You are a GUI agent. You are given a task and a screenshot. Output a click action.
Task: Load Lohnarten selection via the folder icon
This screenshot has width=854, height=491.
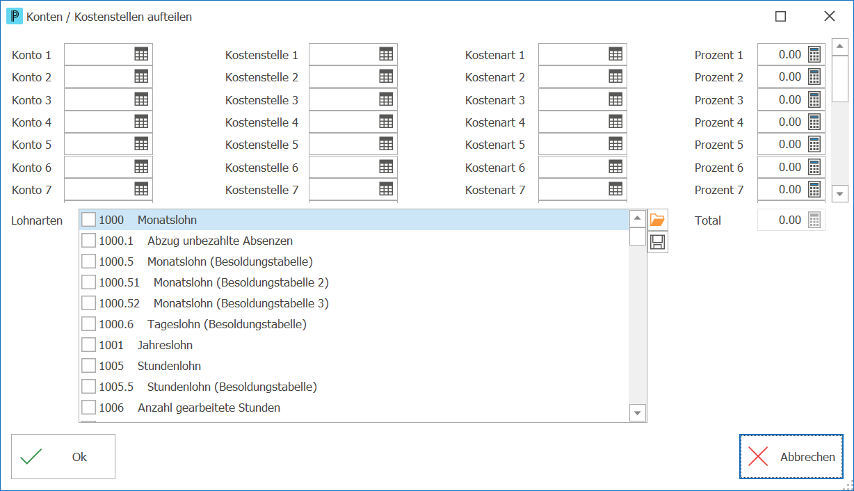(x=657, y=220)
